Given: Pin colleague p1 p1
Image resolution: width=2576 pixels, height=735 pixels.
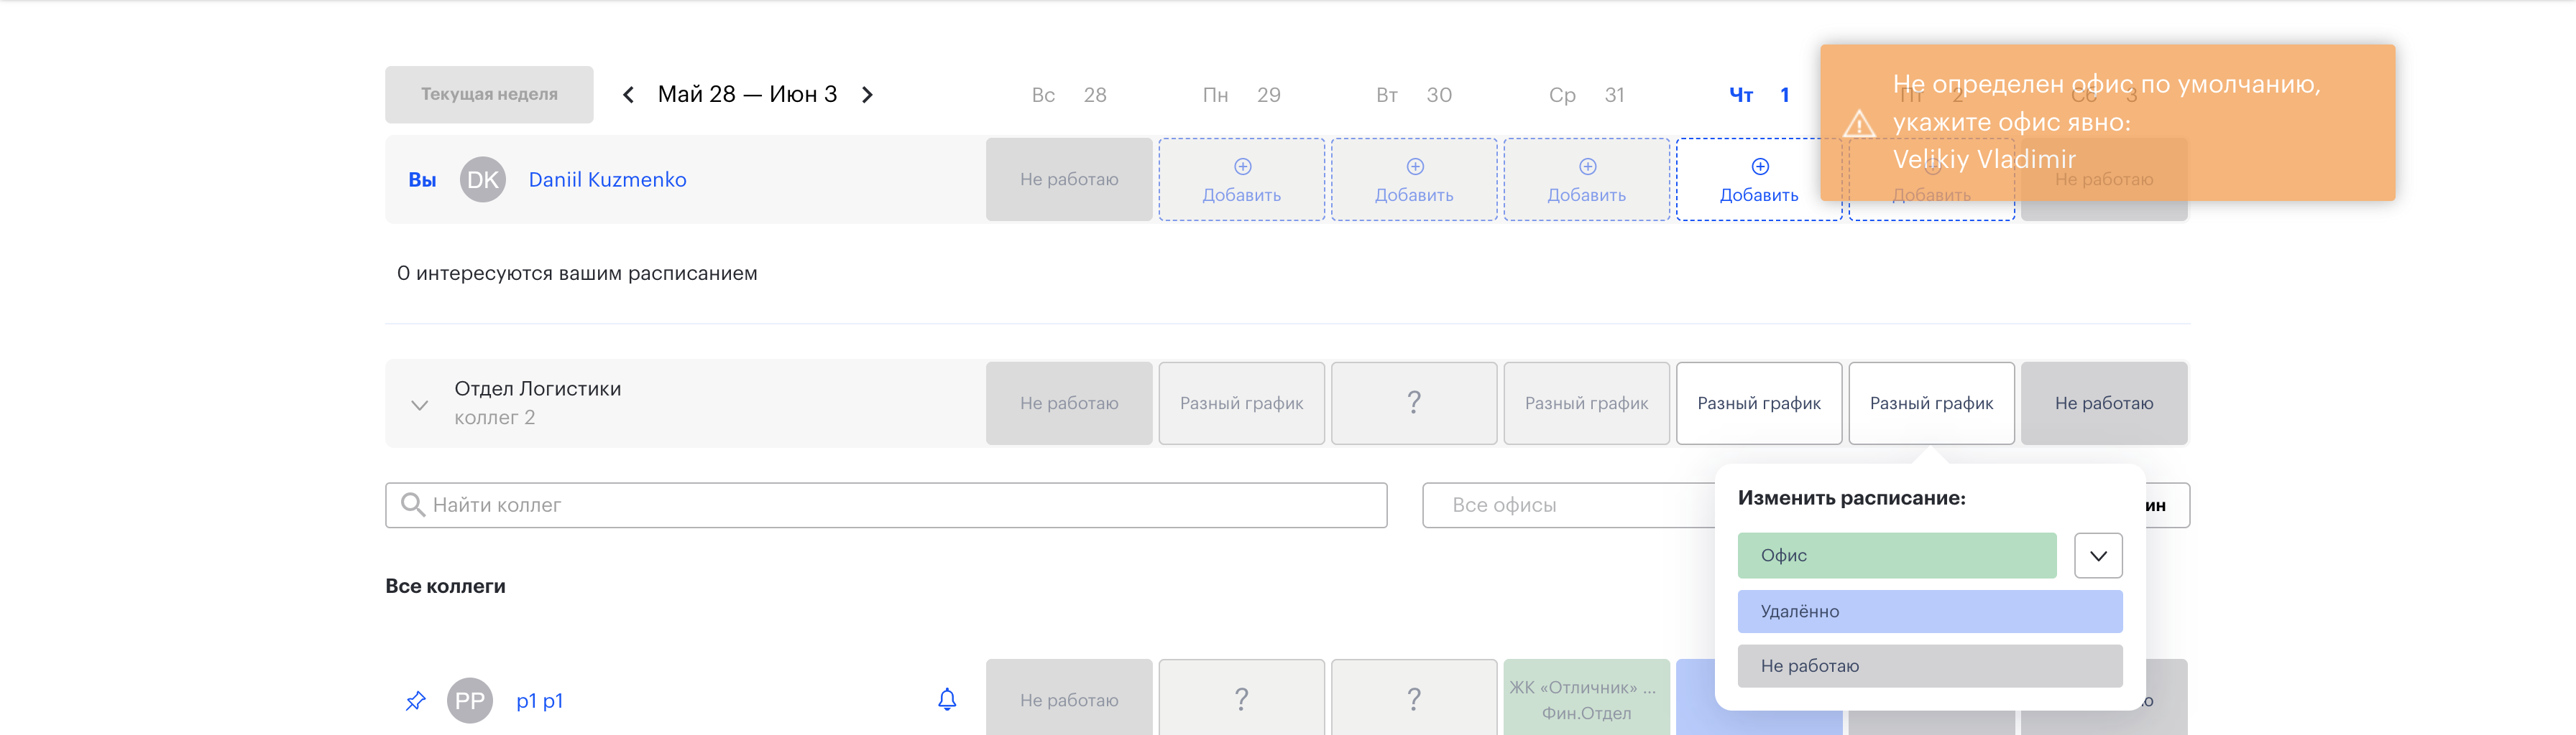Looking at the screenshot, I should pyautogui.click(x=415, y=701).
